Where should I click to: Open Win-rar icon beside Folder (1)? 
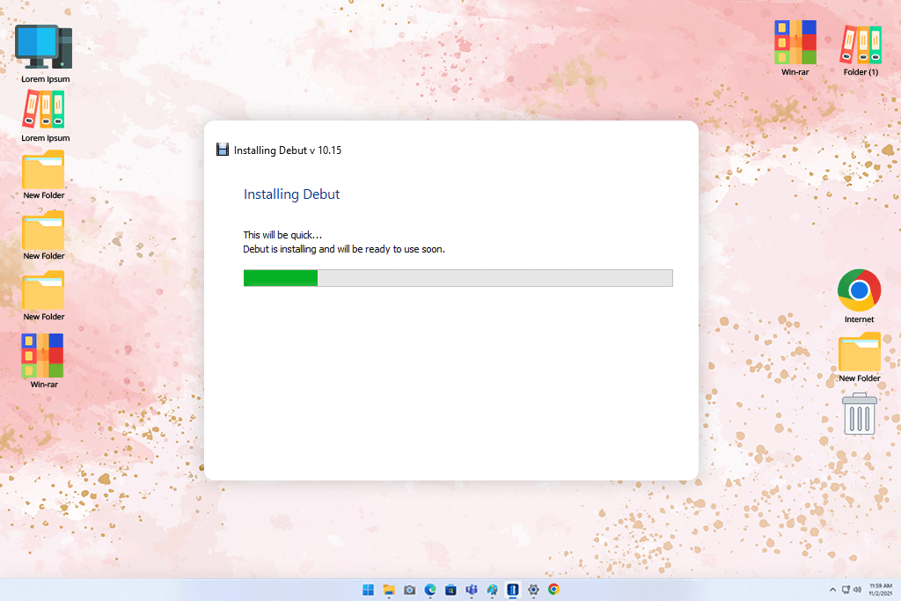pos(795,42)
